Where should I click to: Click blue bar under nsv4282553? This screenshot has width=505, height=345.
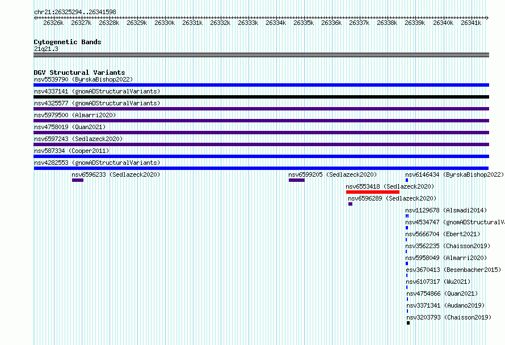point(261,168)
